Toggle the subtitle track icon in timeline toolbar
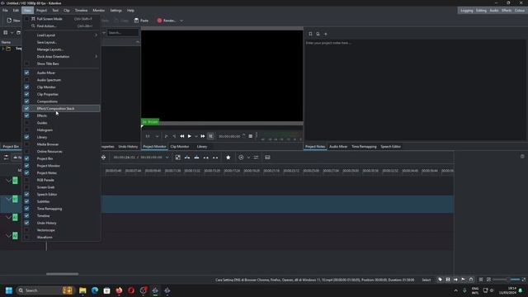Image resolution: width=528 pixels, height=297 pixels. [267, 158]
